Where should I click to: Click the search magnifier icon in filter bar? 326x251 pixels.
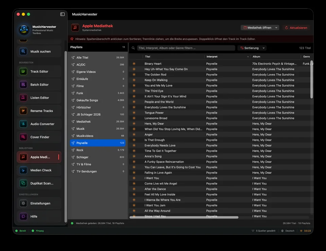tap(133, 48)
